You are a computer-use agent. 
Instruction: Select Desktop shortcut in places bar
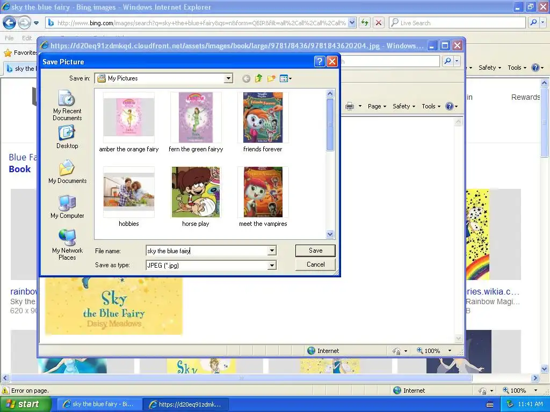point(67,137)
